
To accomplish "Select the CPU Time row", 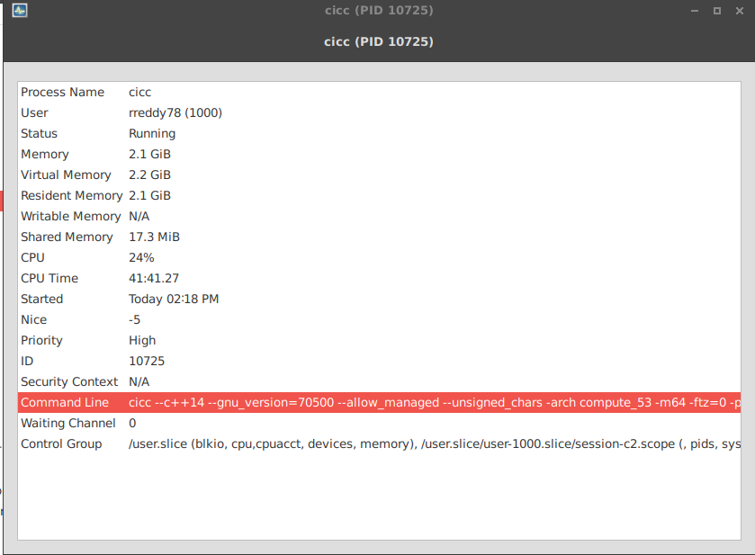I will (x=379, y=278).
